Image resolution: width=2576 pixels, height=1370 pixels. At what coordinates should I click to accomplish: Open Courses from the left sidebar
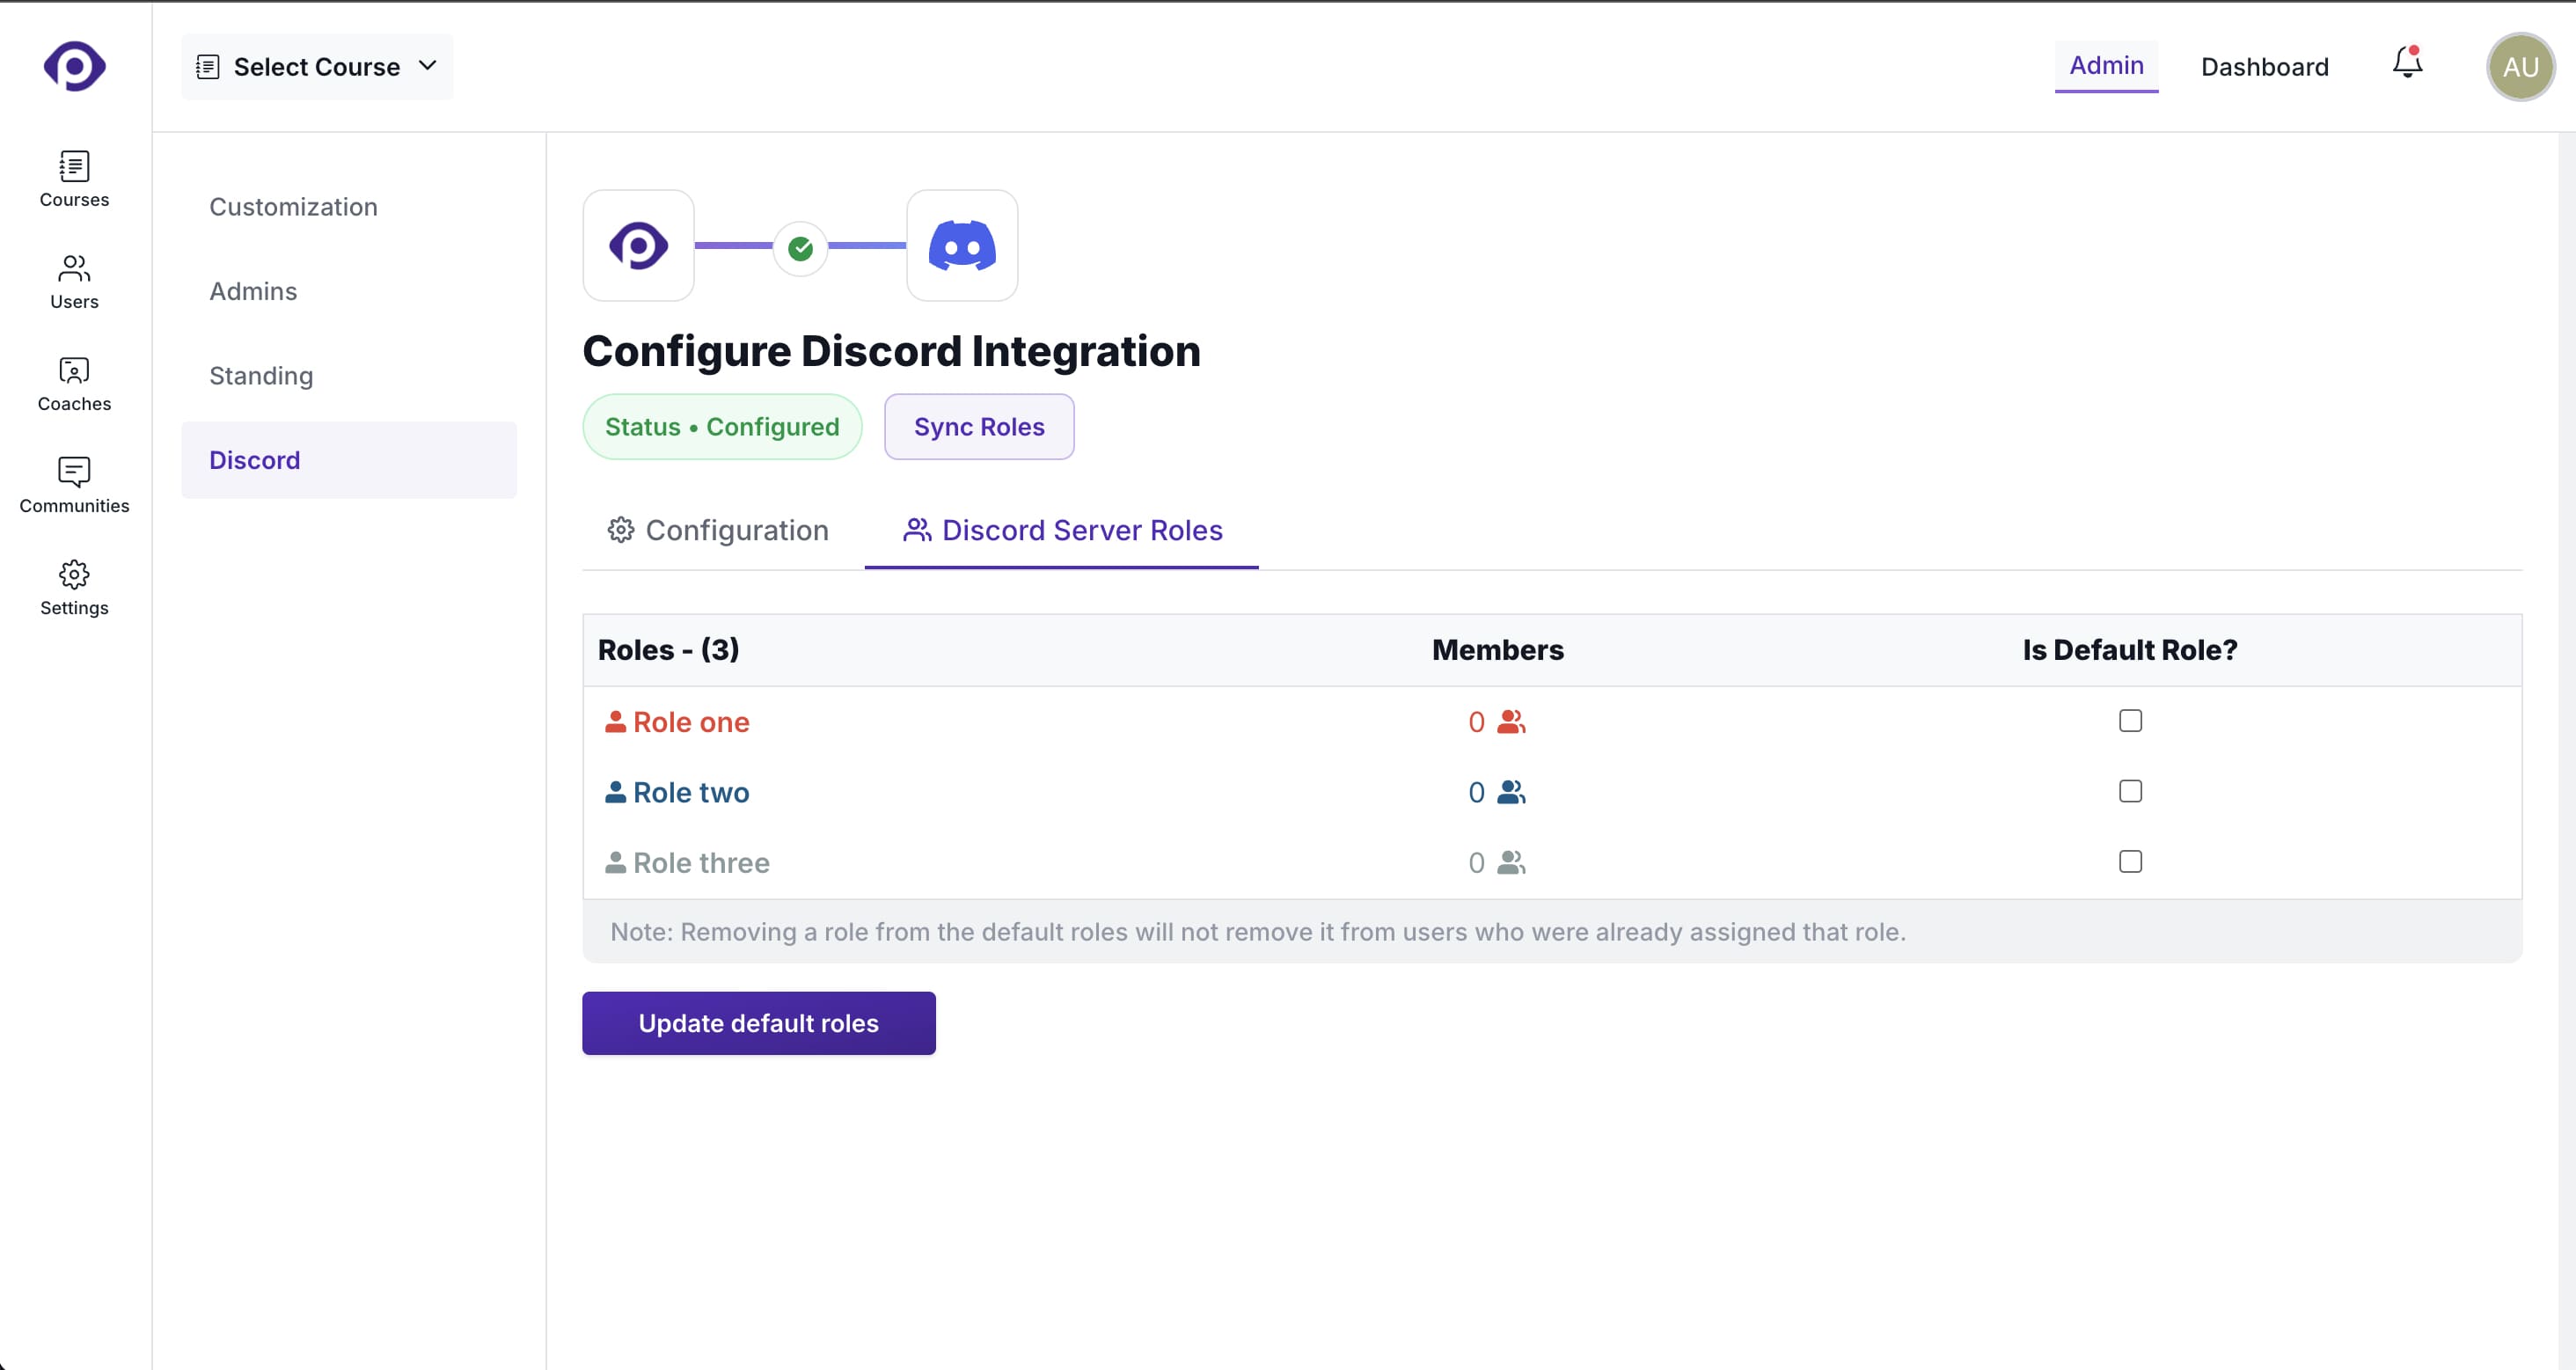pyautogui.click(x=74, y=178)
